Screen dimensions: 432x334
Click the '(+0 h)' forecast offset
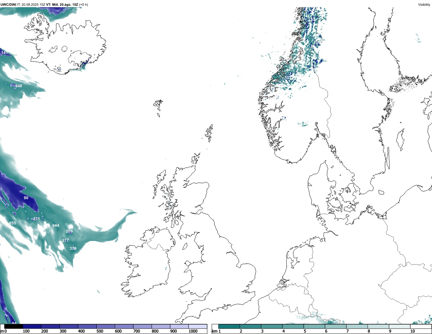pos(83,4)
